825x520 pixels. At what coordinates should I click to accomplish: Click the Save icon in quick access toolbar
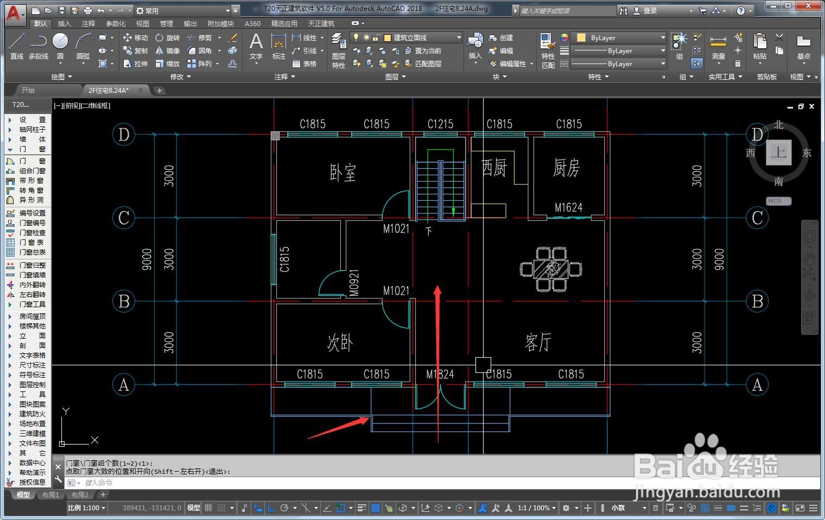(61, 10)
